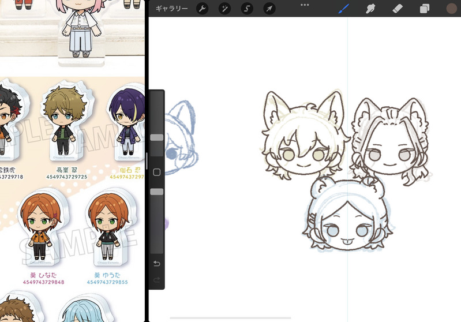Tap the square modify button in sidebar
The height and width of the screenshot is (322, 461).
click(157, 172)
